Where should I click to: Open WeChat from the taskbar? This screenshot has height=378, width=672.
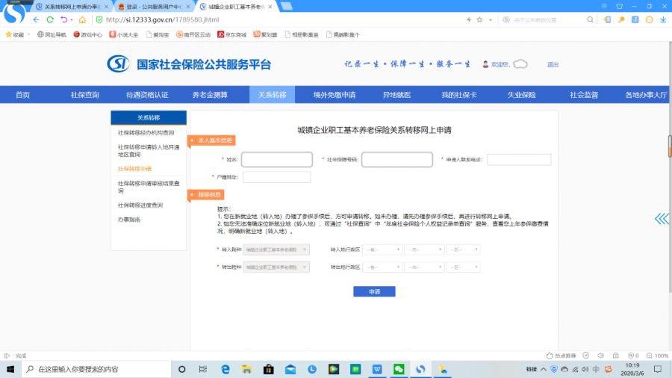tap(399, 369)
